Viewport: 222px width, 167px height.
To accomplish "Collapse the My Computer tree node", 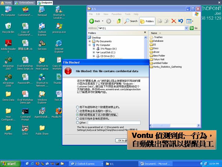I will pyautogui.click(x=90, y=45).
